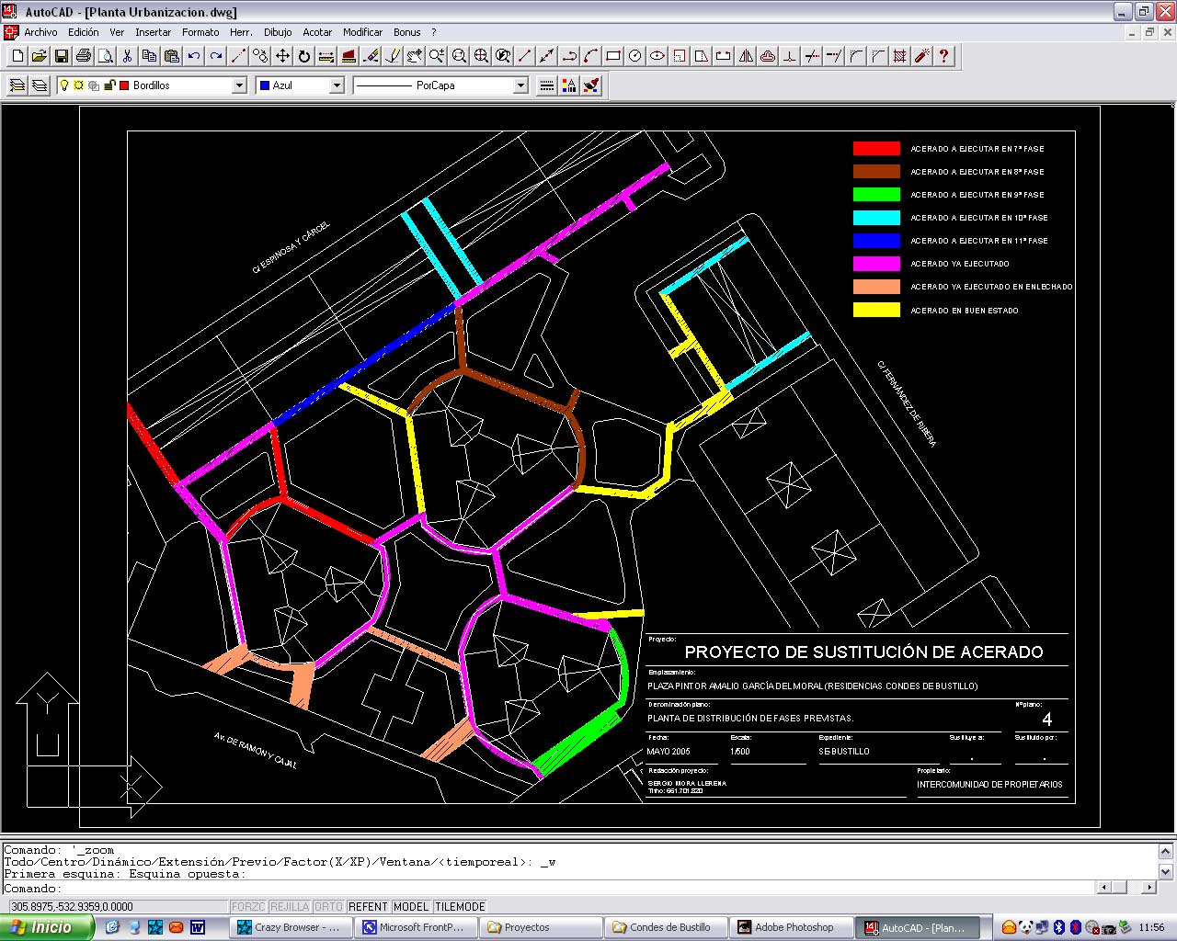Click the Zoom Previous magnifier icon

click(x=503, y=56)
